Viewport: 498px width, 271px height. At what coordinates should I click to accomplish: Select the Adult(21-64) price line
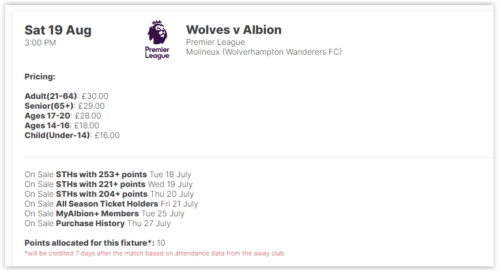coord(66,96)
